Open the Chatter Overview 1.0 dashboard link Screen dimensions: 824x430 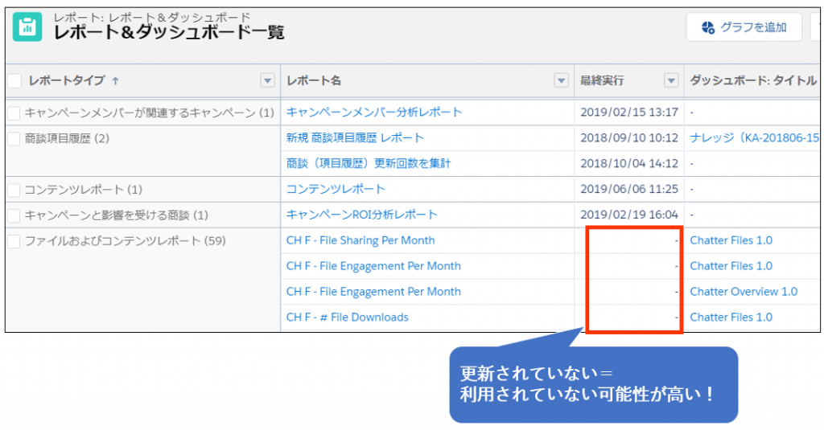[x=744, y=292]
